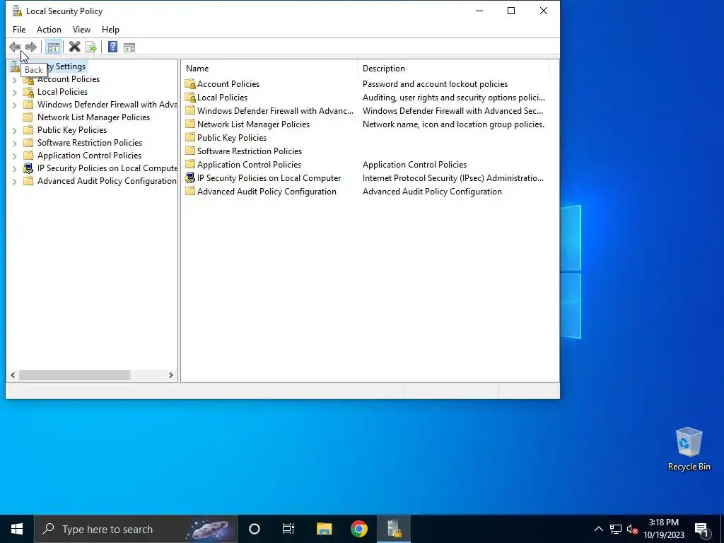Expand Software Restriction Policies tree node
The width and height of the screenshot is (724, 543).
pos(14,144)
